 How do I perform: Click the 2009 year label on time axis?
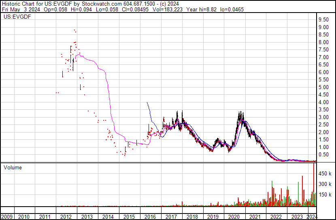(7, 217)
